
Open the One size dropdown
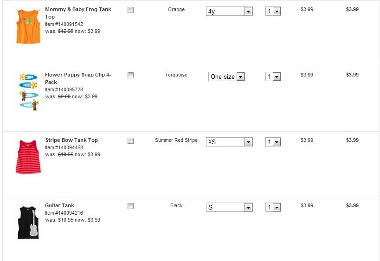tap(226, 77)
